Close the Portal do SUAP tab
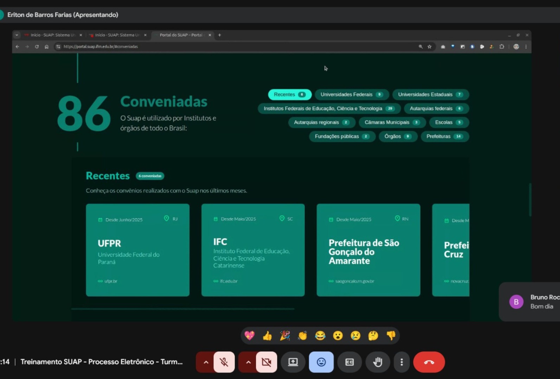 (x=210, y=35)
